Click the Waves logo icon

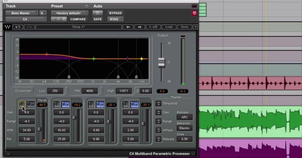7,27
